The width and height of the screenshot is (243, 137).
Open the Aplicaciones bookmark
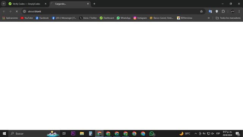tap(10, 18)
